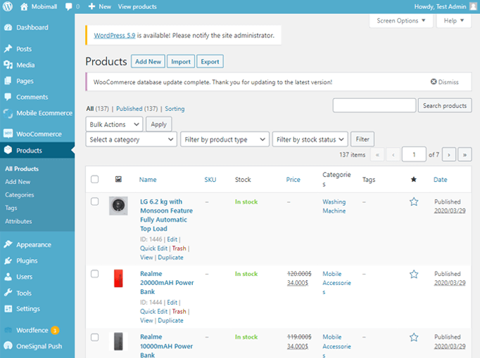Image resolution: width=480 pixels, height=358 pixels.
Task: Click the plus New icon
Action: (x=91, y=6)
